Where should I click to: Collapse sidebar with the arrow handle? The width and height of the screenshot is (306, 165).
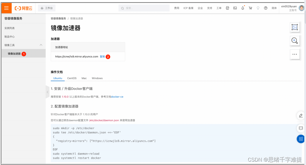[x=47, y=92]
